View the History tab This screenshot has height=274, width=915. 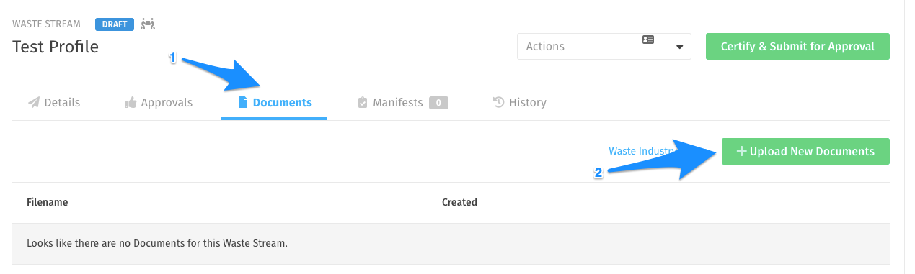point(519,103)
